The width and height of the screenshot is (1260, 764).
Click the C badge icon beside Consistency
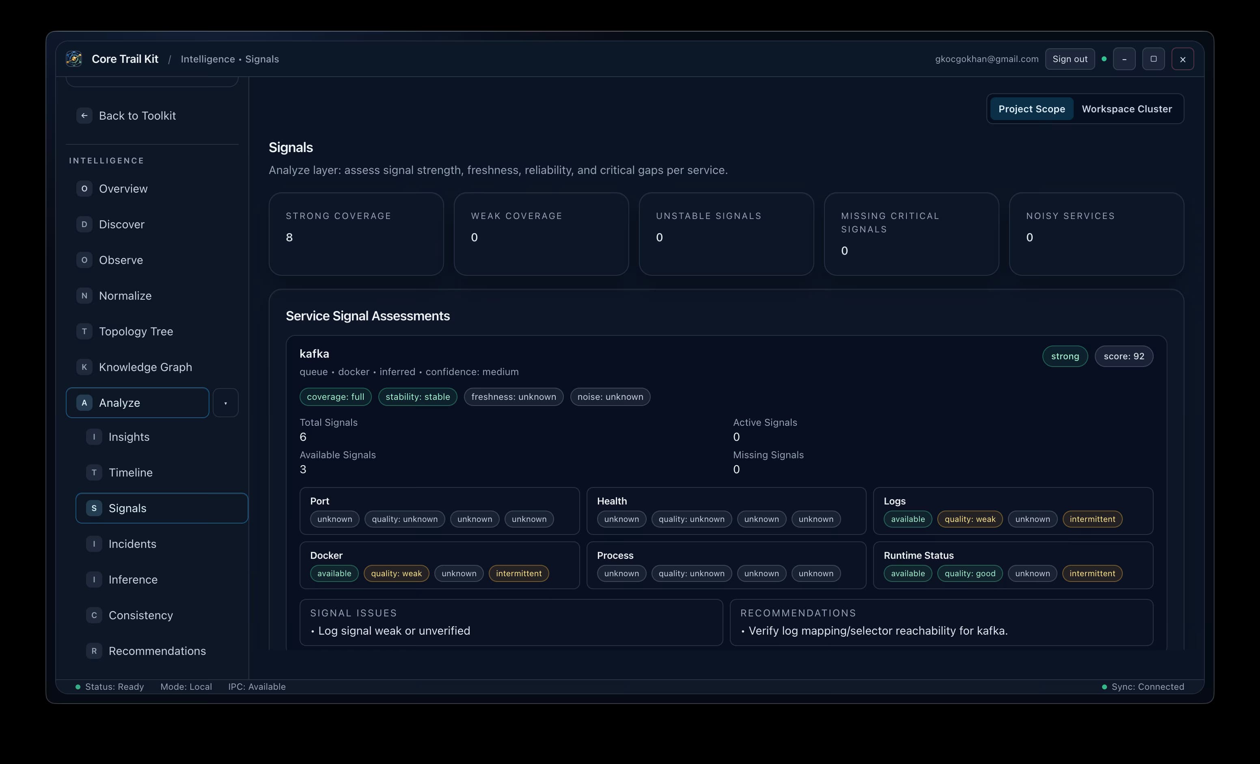pyautogui.click(x=94, y=616)
